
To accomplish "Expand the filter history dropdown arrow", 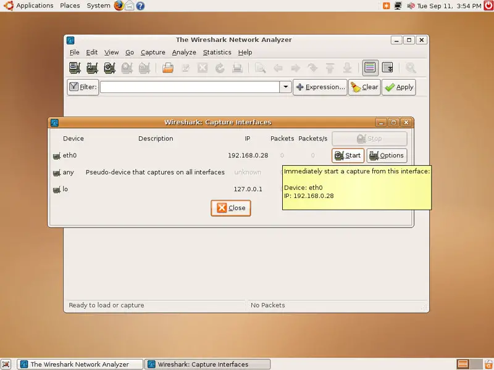I will coord(285,87).
